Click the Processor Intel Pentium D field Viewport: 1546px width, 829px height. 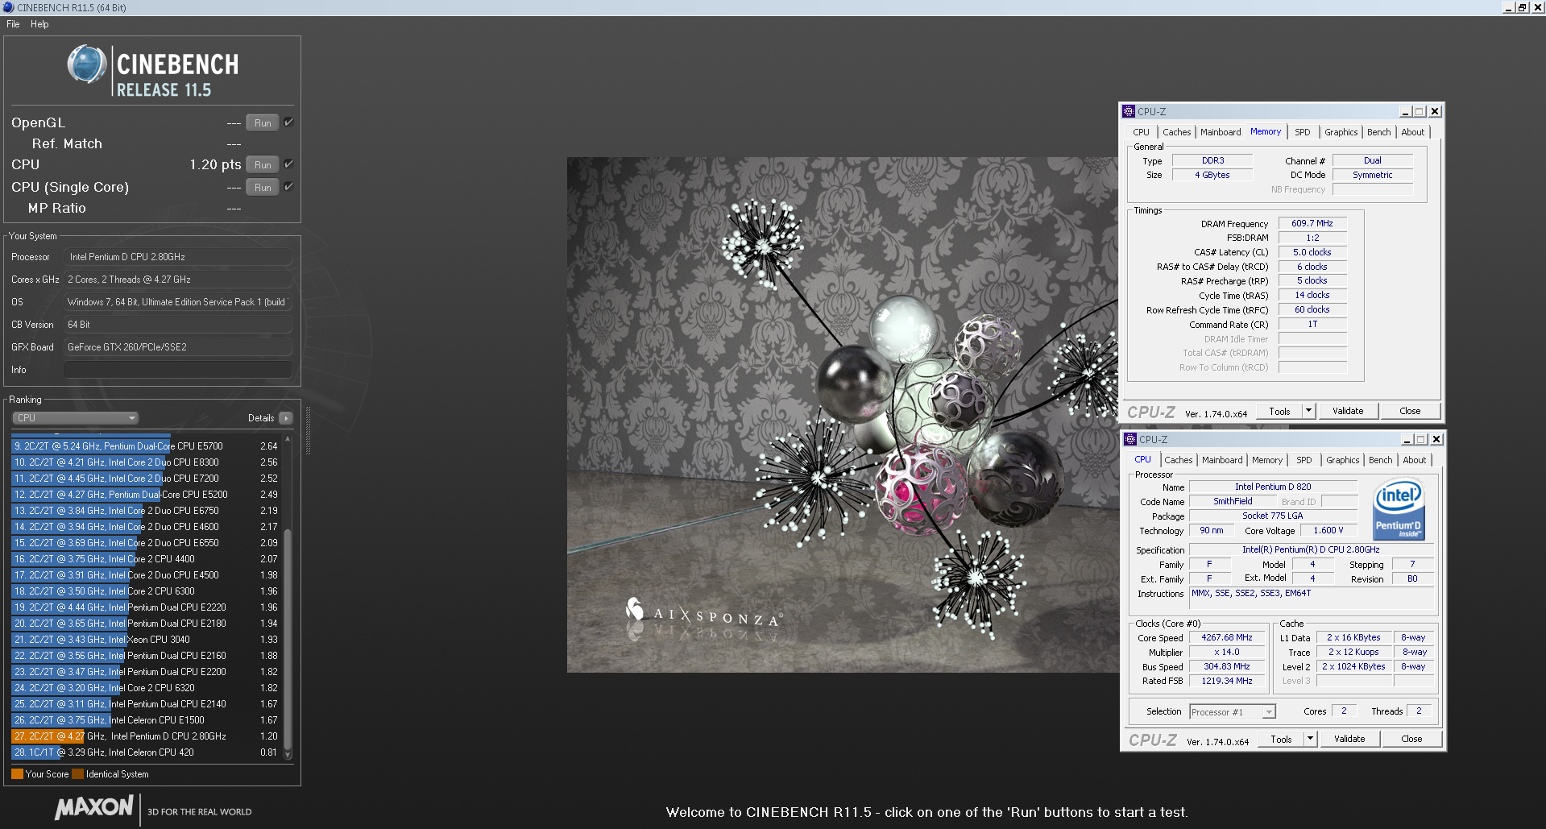pos(177,257)
